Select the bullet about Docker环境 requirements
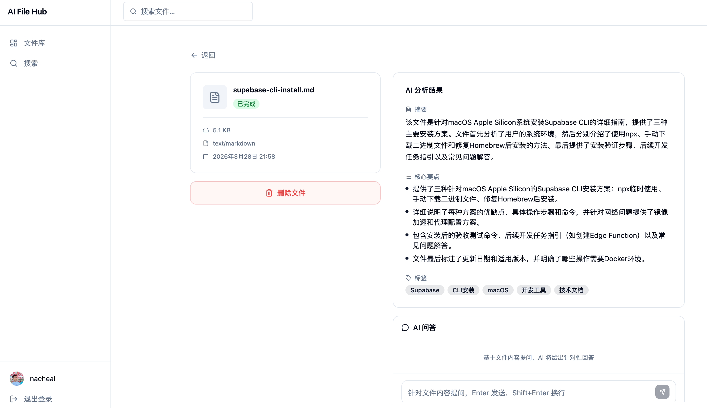The height and width of the screenshot is (408, 707). pyautogui.click(x=529, y=259)
